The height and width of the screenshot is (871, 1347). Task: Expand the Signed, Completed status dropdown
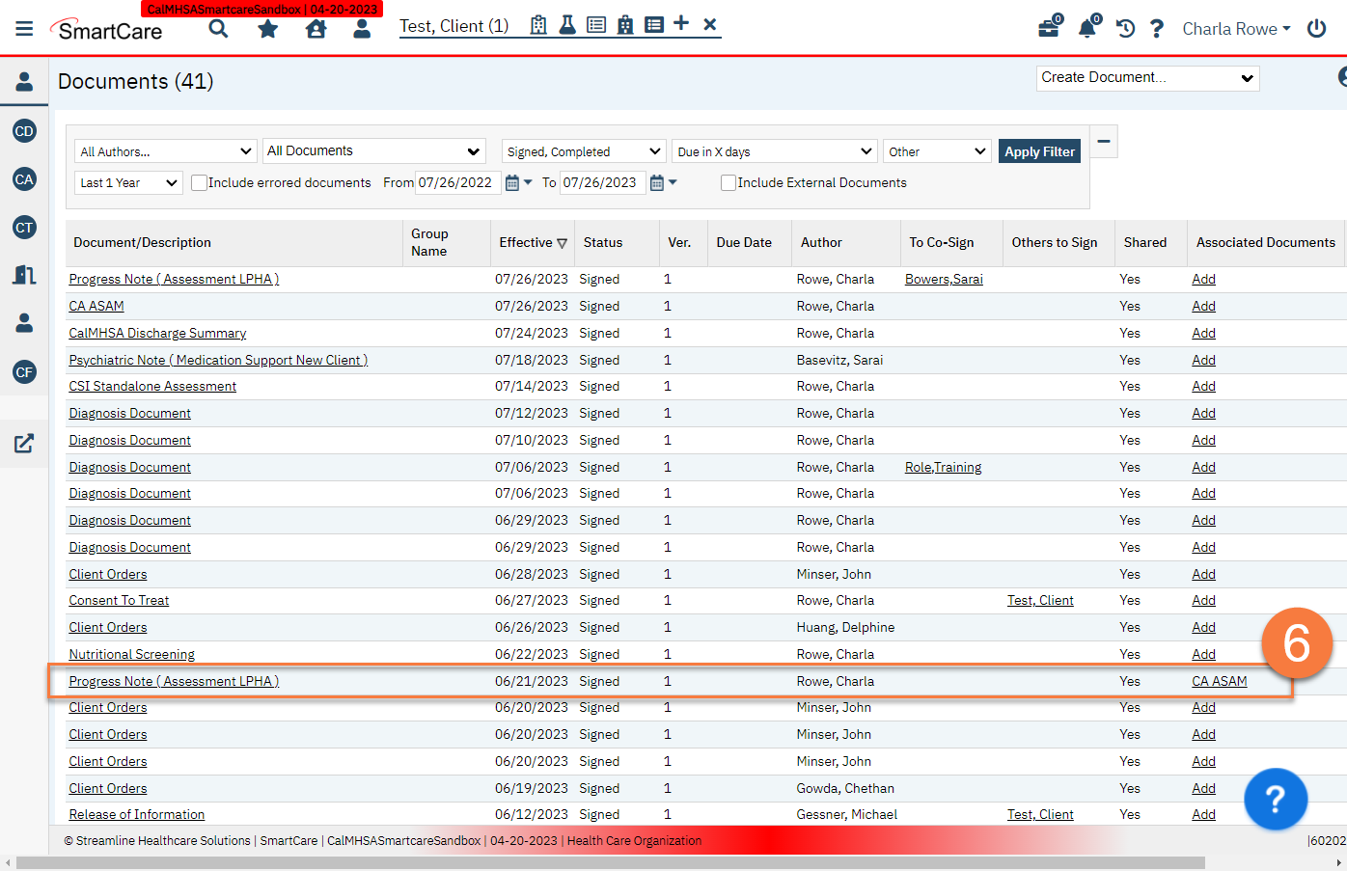pos(584,151)
